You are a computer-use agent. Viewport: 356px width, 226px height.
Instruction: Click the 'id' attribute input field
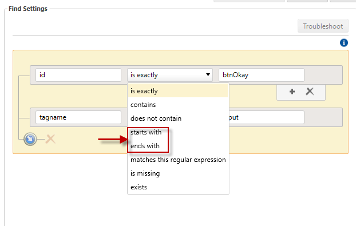click(x=78, y=75)
